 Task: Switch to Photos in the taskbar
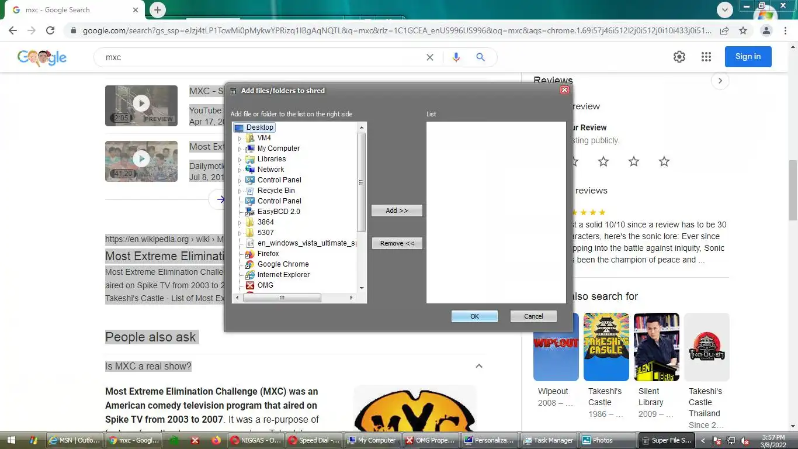(608, 440)
